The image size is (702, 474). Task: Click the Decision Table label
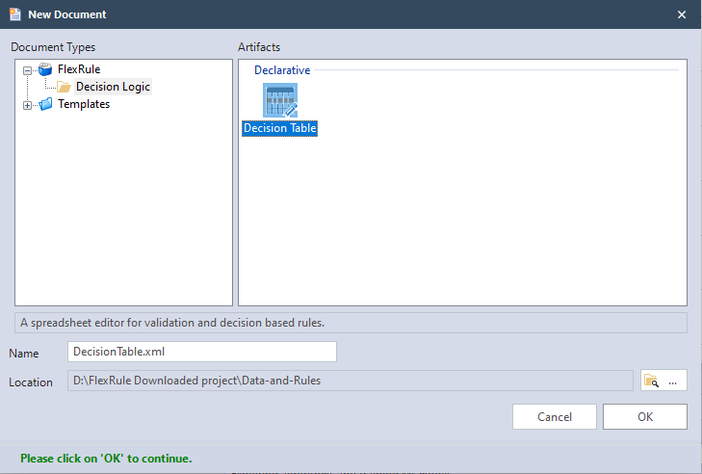(280, 128)
